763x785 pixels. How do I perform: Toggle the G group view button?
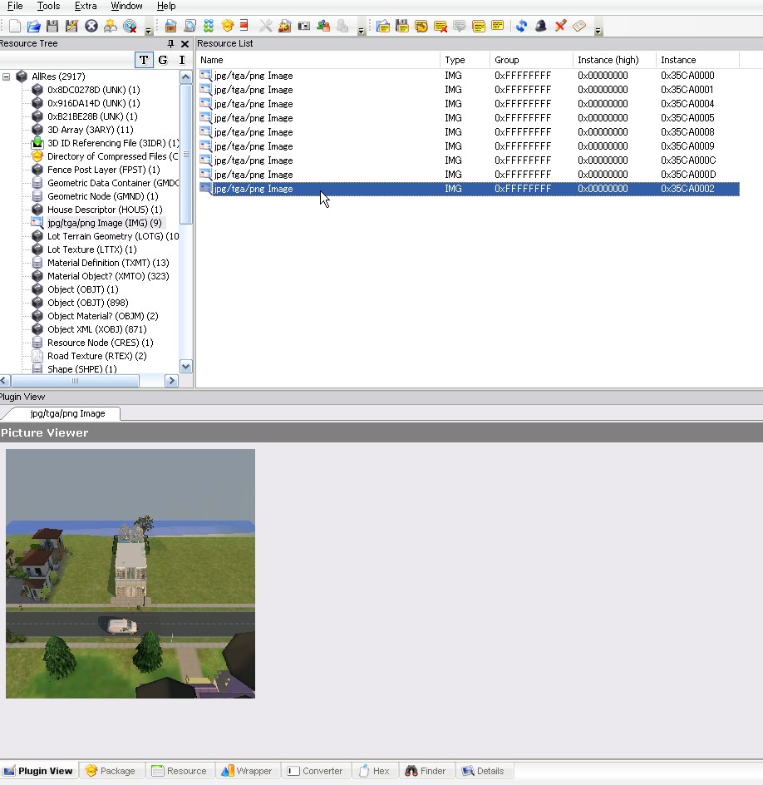[163, 60]
